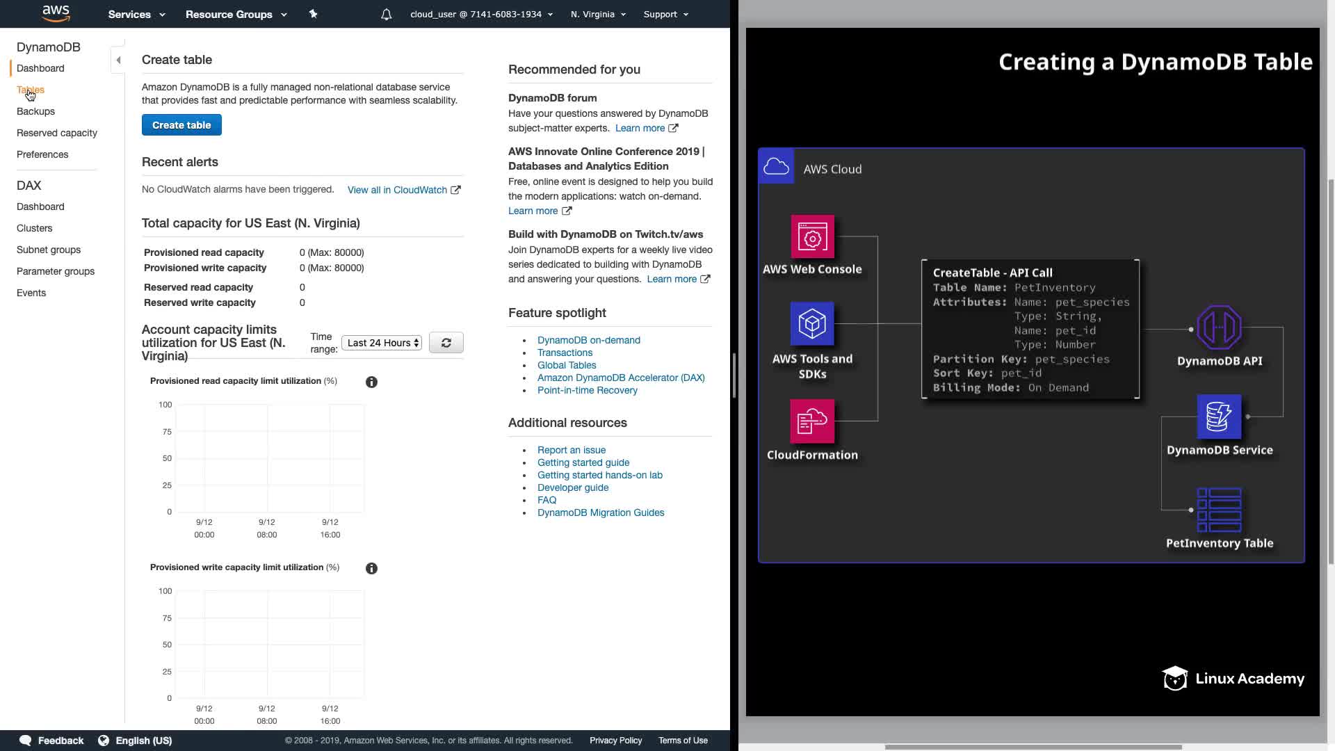Image resolution: width=1335 pixels, height=751 pixels.
Task: Open the N. Virginia region selector
Action: (598, 14)
